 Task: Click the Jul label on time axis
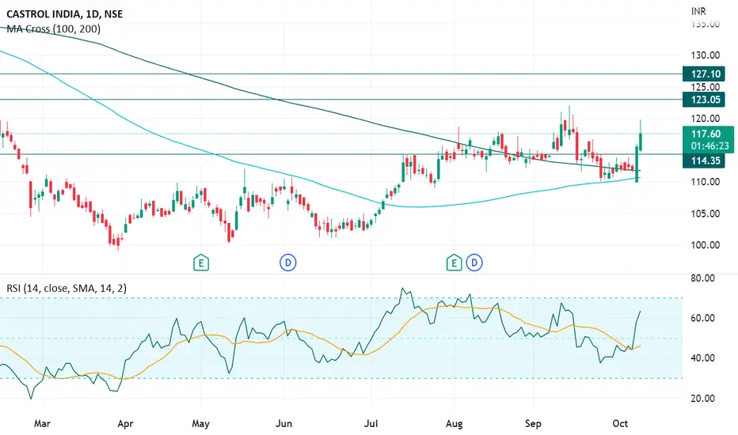[x=371, y=424]
